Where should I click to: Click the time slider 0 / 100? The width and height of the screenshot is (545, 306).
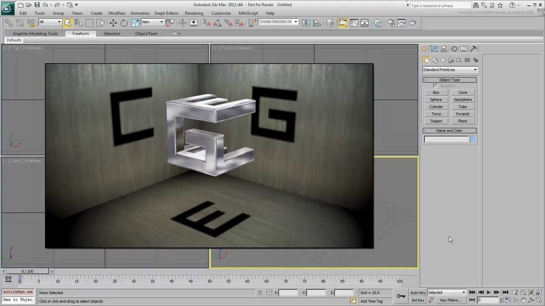(x=27, y=271)
